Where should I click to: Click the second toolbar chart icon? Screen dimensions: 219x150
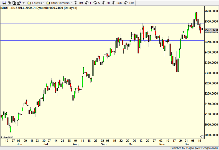coord(9,3)
